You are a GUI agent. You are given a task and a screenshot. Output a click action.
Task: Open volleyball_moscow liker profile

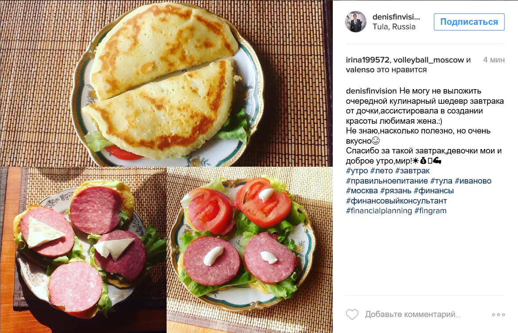(428, 60)
